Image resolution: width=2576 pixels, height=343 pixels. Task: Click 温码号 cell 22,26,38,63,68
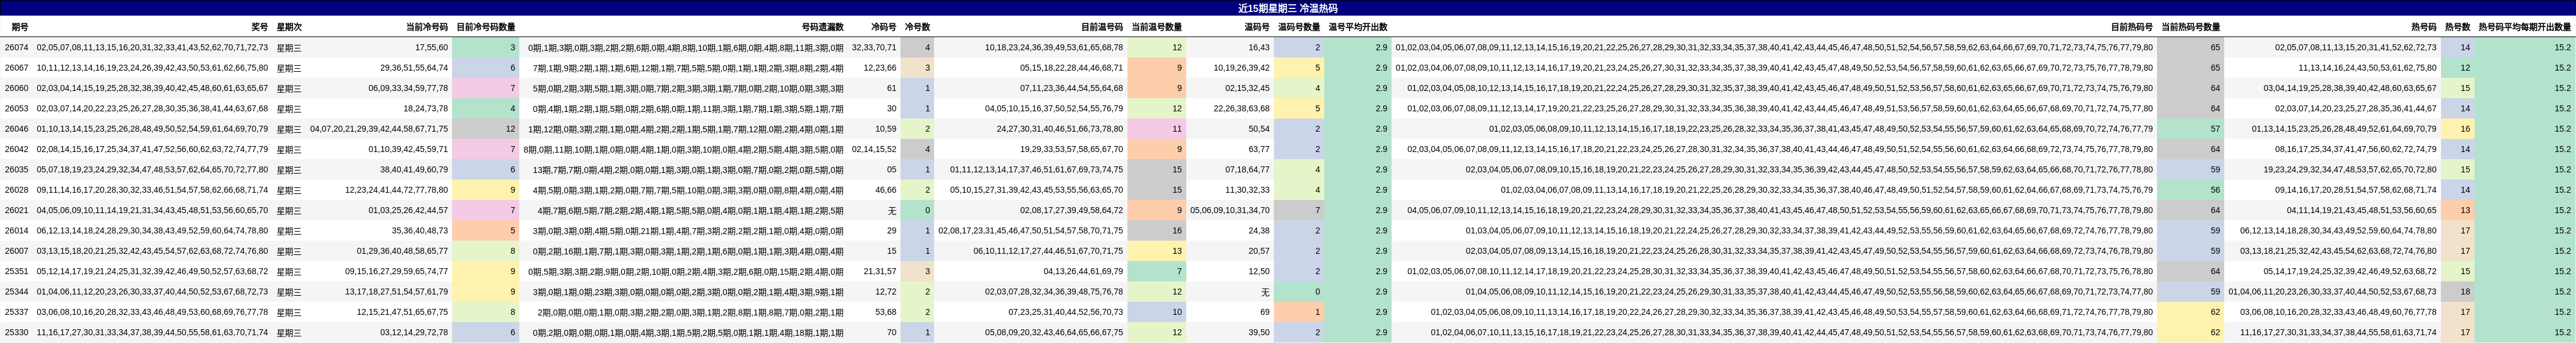(x=1241, y=109)
